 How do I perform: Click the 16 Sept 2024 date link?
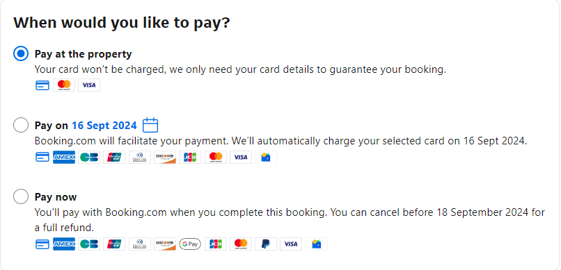tap(104, 126)
